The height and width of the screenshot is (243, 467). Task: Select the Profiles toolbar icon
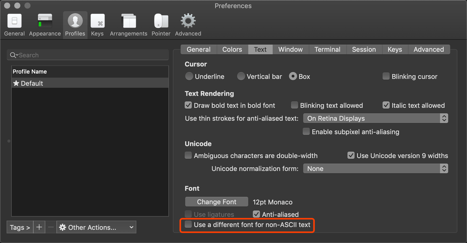pyautogui.click(x=75, y=21)
